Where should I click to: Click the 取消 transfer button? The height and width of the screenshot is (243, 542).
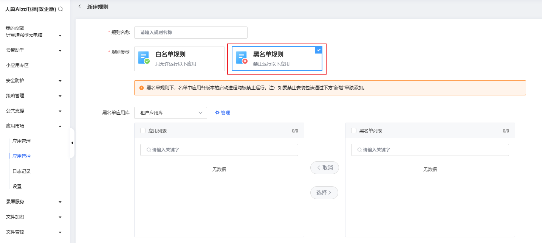click(325, 168)
